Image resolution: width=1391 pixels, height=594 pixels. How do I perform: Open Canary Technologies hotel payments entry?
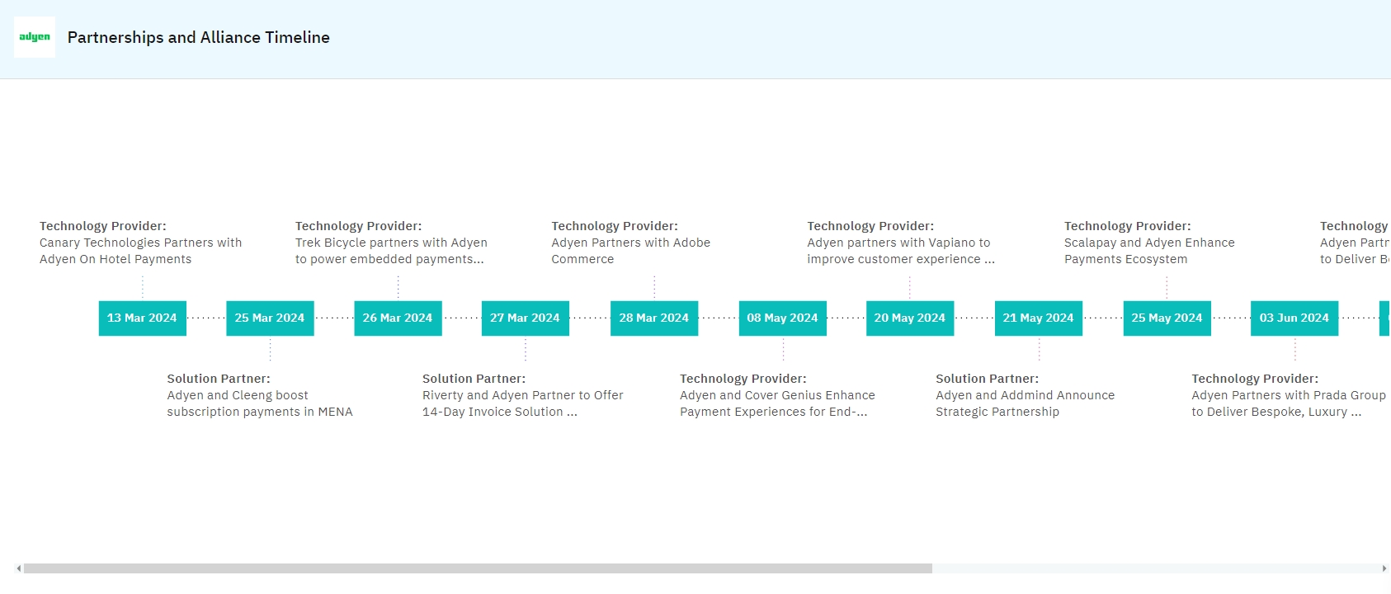coord(140,251)
